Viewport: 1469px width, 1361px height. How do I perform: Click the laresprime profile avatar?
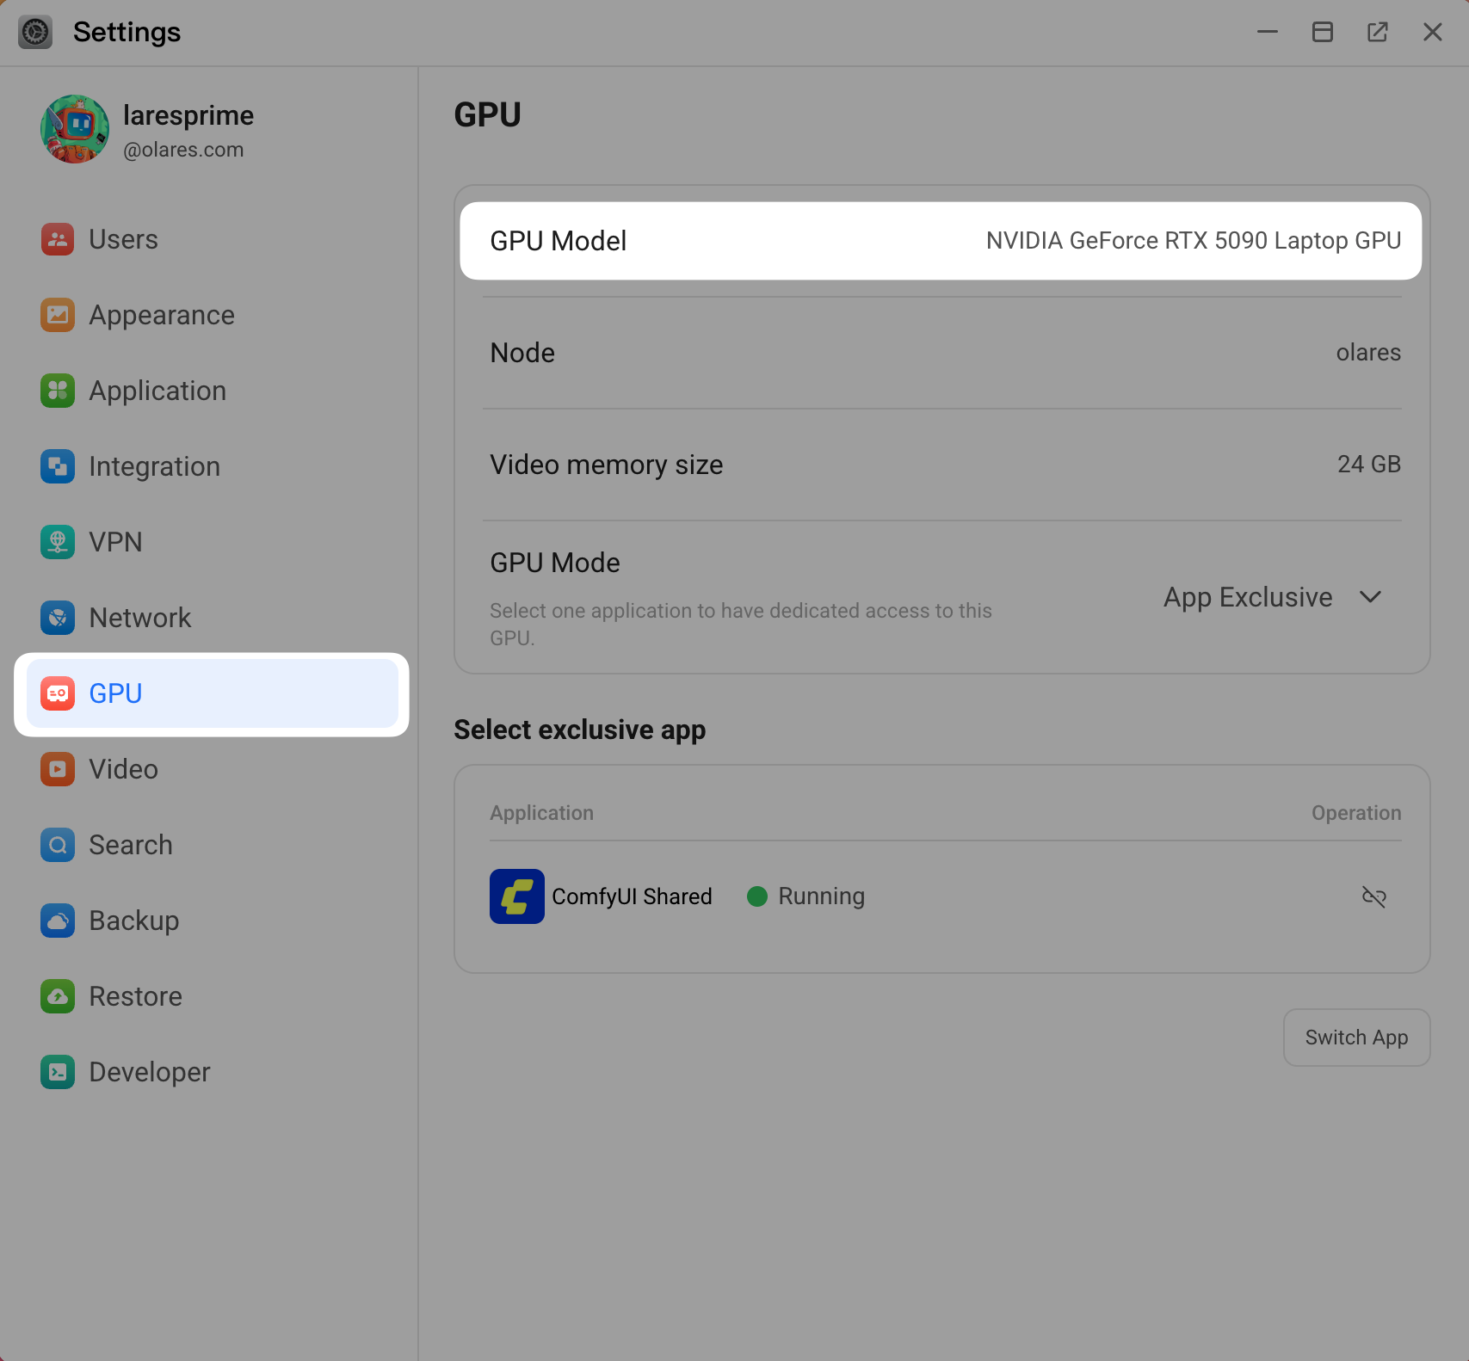tap(75, 129)
